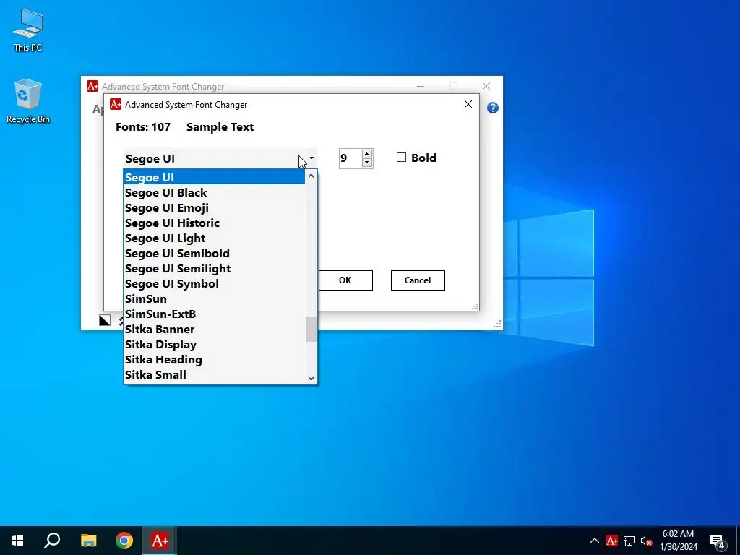
Task: Click the A+ icon in system tray
Action: pyautogui.click(x=611, y=541)
